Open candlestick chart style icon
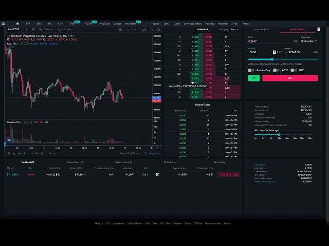 click(34, 29)
